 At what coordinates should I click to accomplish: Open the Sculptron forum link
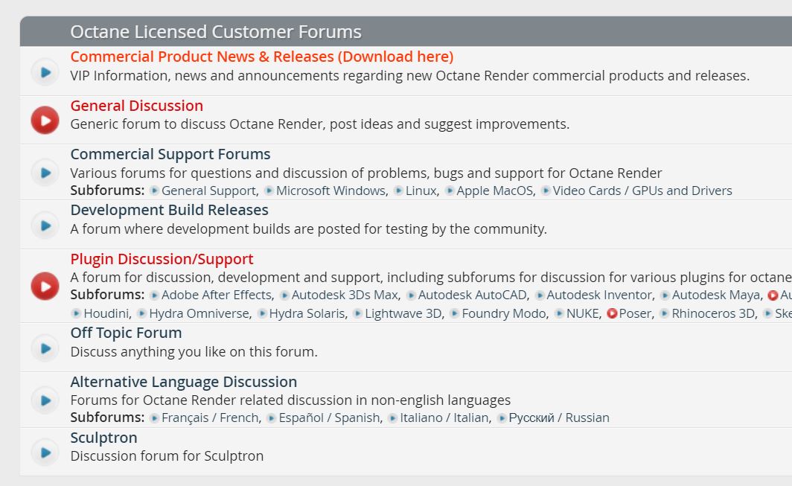click(x=103, y=438)
